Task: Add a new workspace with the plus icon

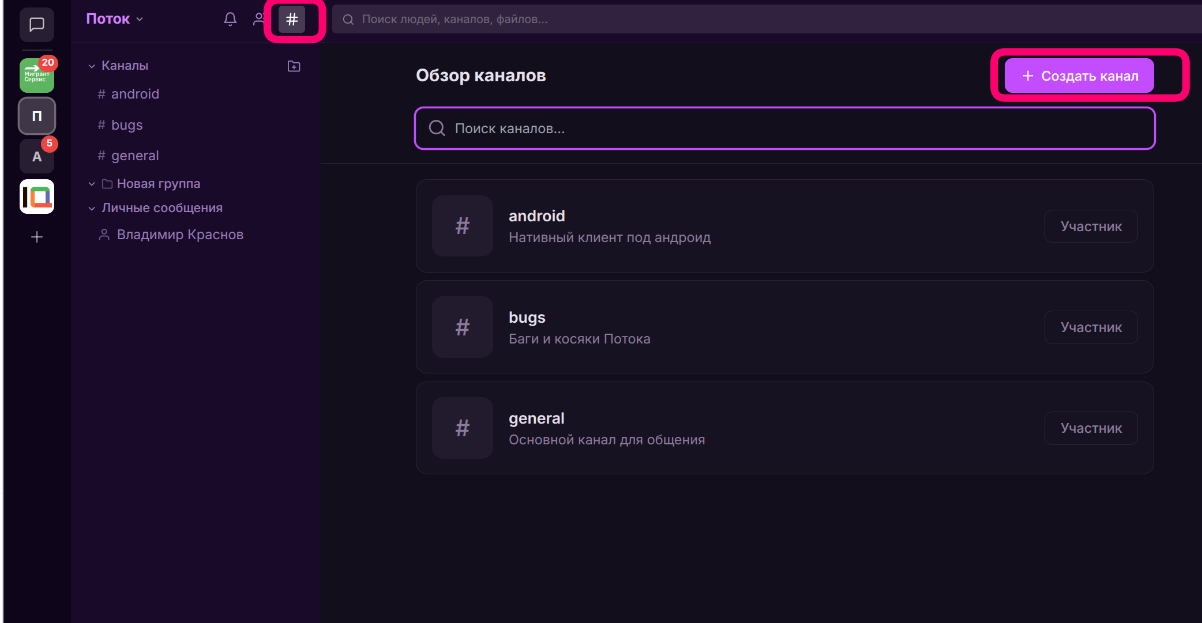Action: 37,237
